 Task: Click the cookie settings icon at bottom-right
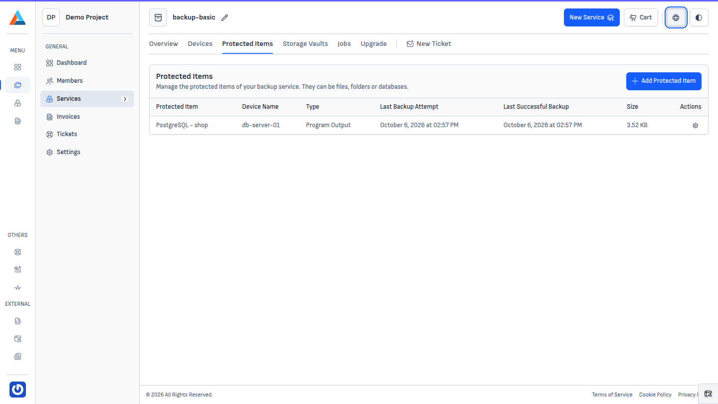pyautogui.click(x=708, y=394)
